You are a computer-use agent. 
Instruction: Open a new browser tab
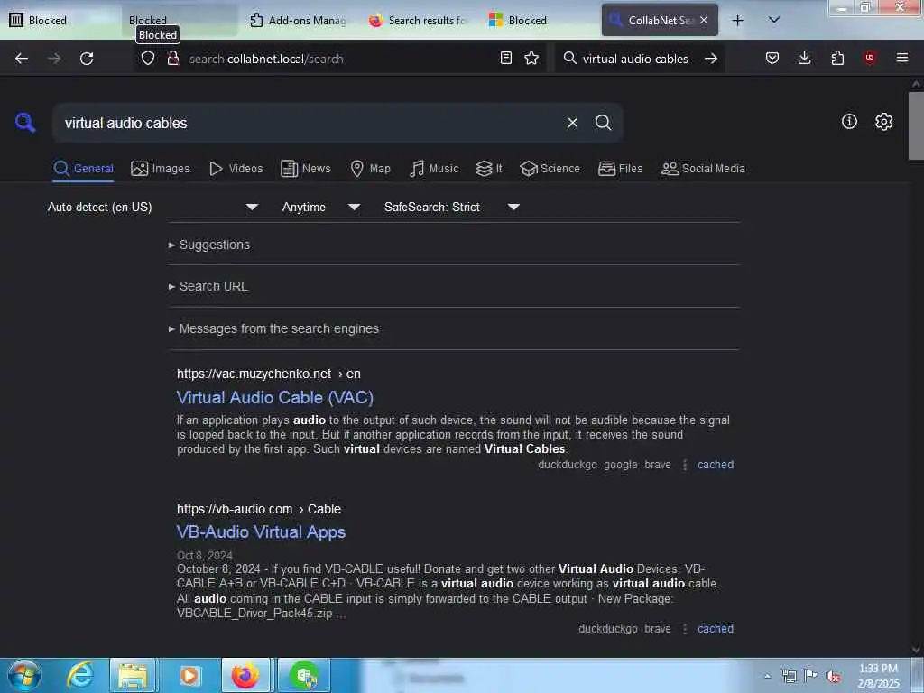pyautogui.click(x=737, y=21)
